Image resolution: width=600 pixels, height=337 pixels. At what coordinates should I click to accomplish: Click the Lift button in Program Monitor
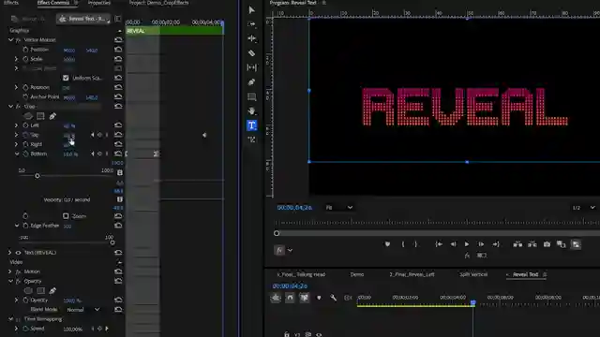[x=517, y=244]
